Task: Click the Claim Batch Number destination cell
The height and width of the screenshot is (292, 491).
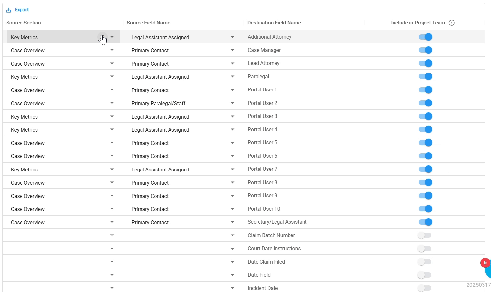Action: pyautogui.click(x=271, y=235)
